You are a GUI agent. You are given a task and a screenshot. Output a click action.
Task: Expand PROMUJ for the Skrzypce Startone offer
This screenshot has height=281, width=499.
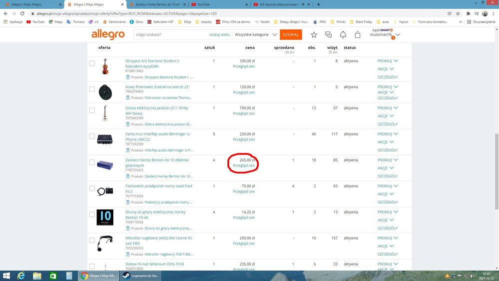click(388, 61)
